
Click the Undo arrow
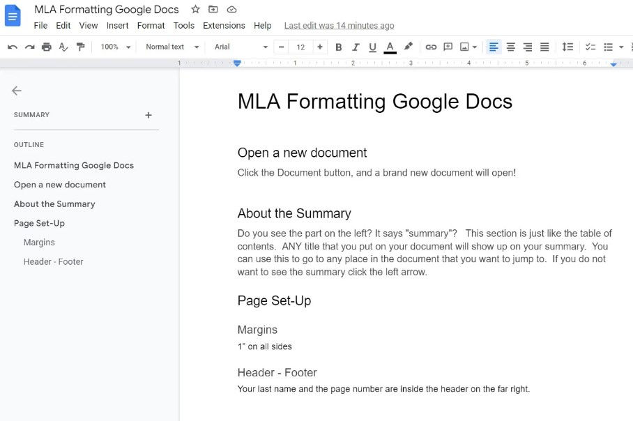coord(13,47)
